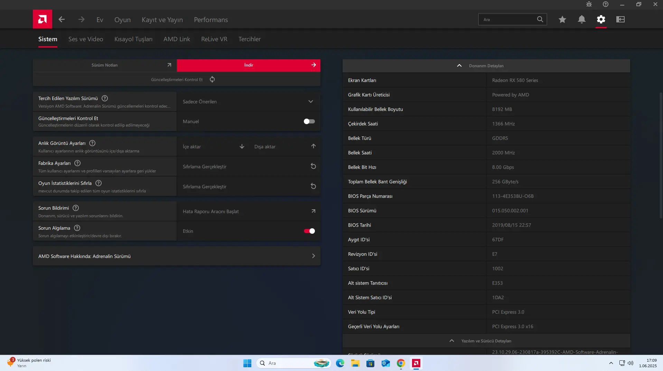The image size is (663, 371).
Task: Open the Sadece Önerilen dropdown
Action: point(248,101)
